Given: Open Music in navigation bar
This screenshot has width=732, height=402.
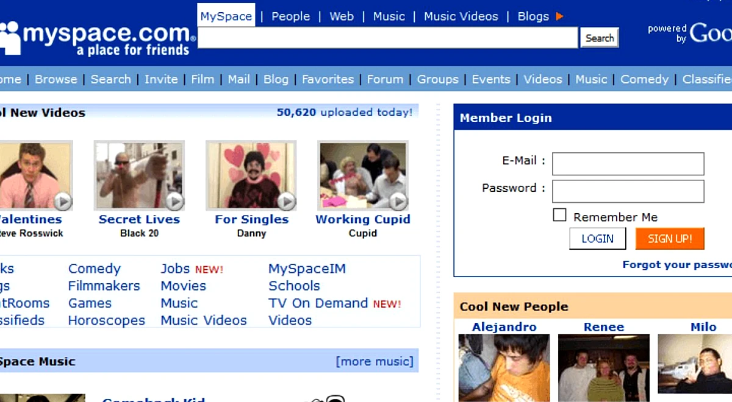Looking at the screenshot, I should click(591, 79).
